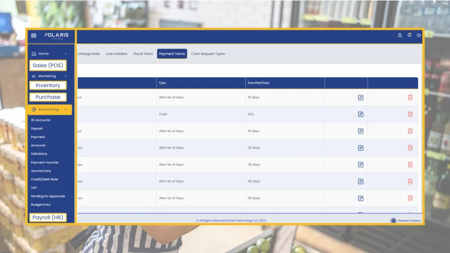Click the Due After/Days column header
Screen dimensions: 450x253
(258, 83)
